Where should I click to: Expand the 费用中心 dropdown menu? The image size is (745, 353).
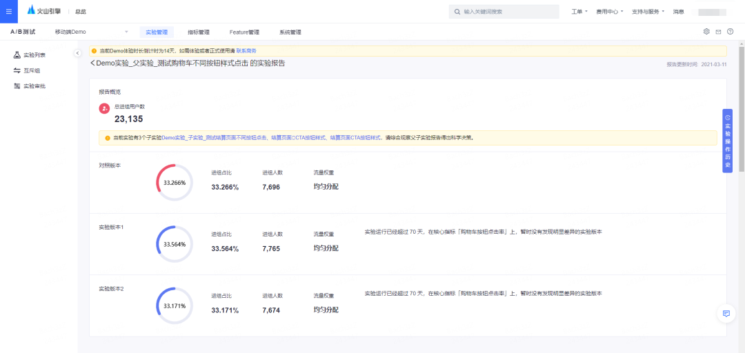(x=610, y=12)
